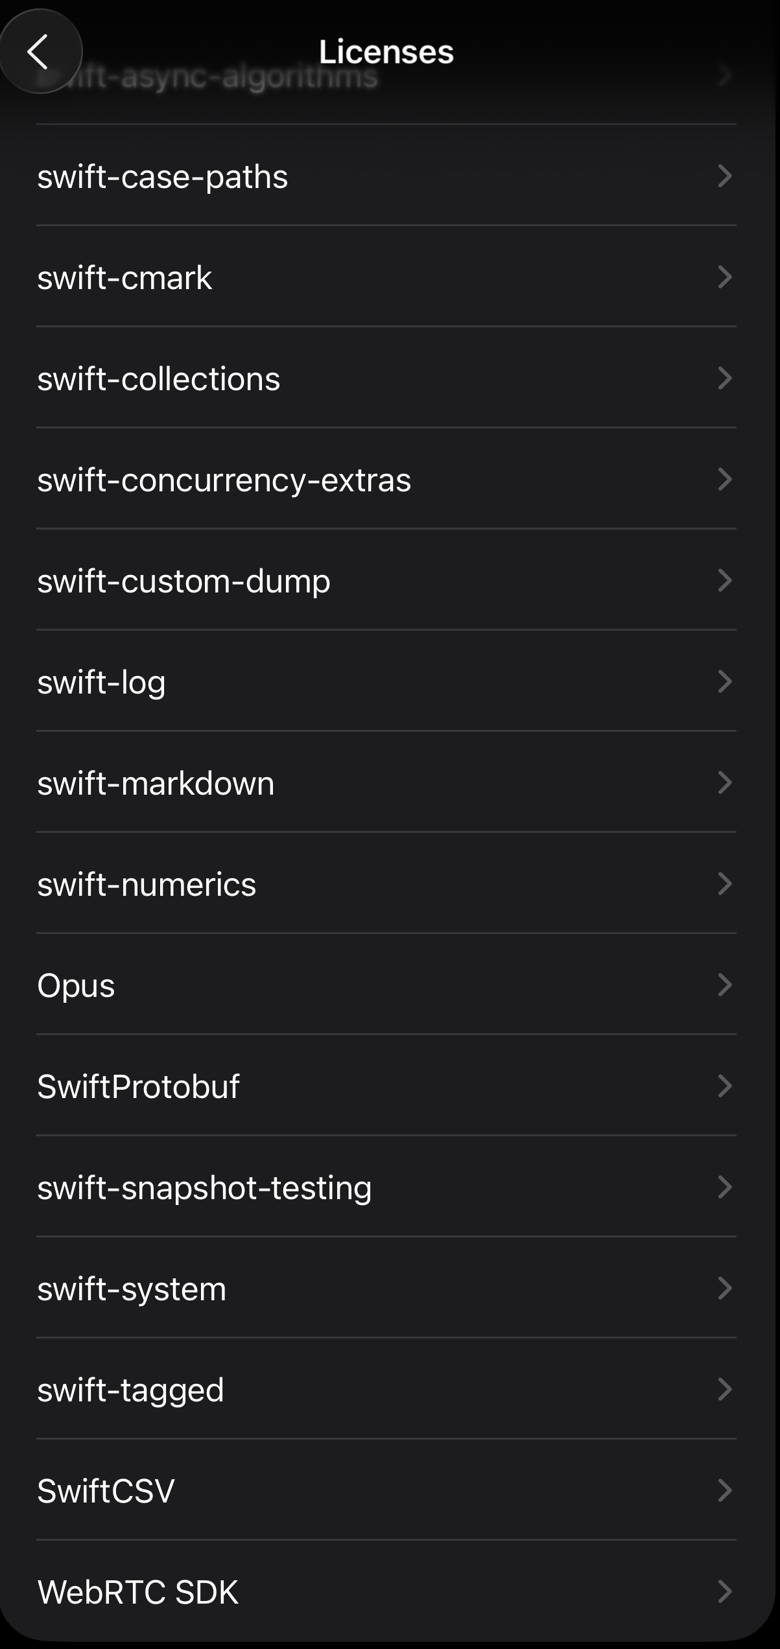The height and width of the screenshot is (1649, 780).
Task: Open swift-collections license entry
Action: click(x=159, y=379)
